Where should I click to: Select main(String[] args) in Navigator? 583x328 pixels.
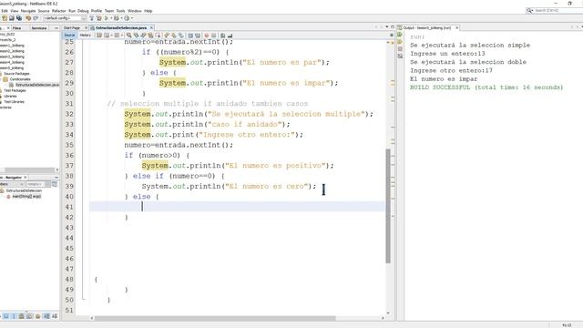(26, 197)
